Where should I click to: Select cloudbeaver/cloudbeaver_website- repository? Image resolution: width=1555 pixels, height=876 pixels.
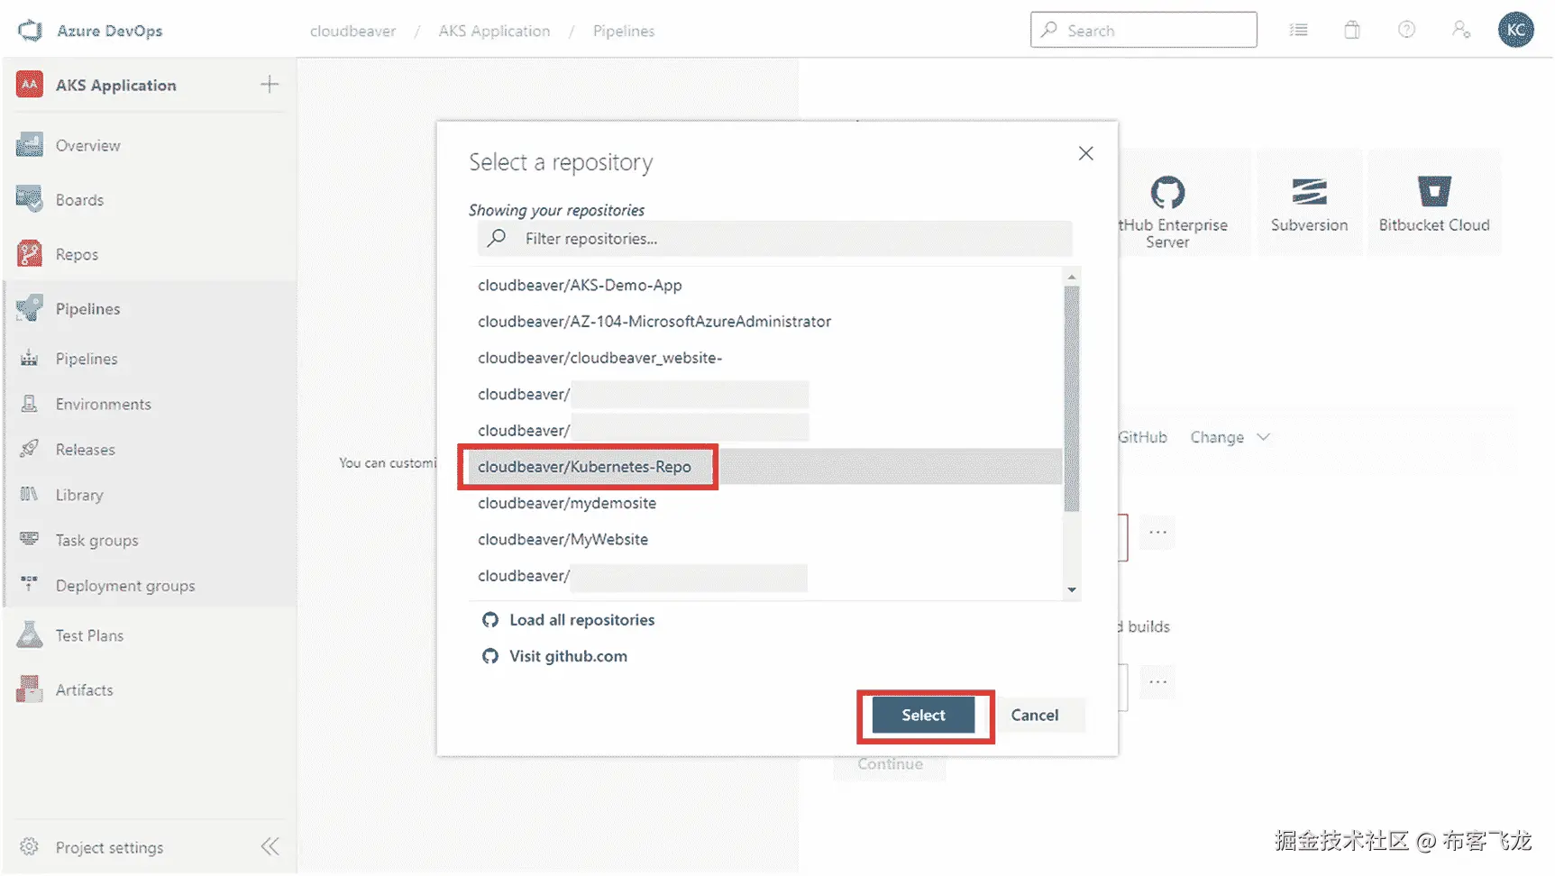coord(765,358)
